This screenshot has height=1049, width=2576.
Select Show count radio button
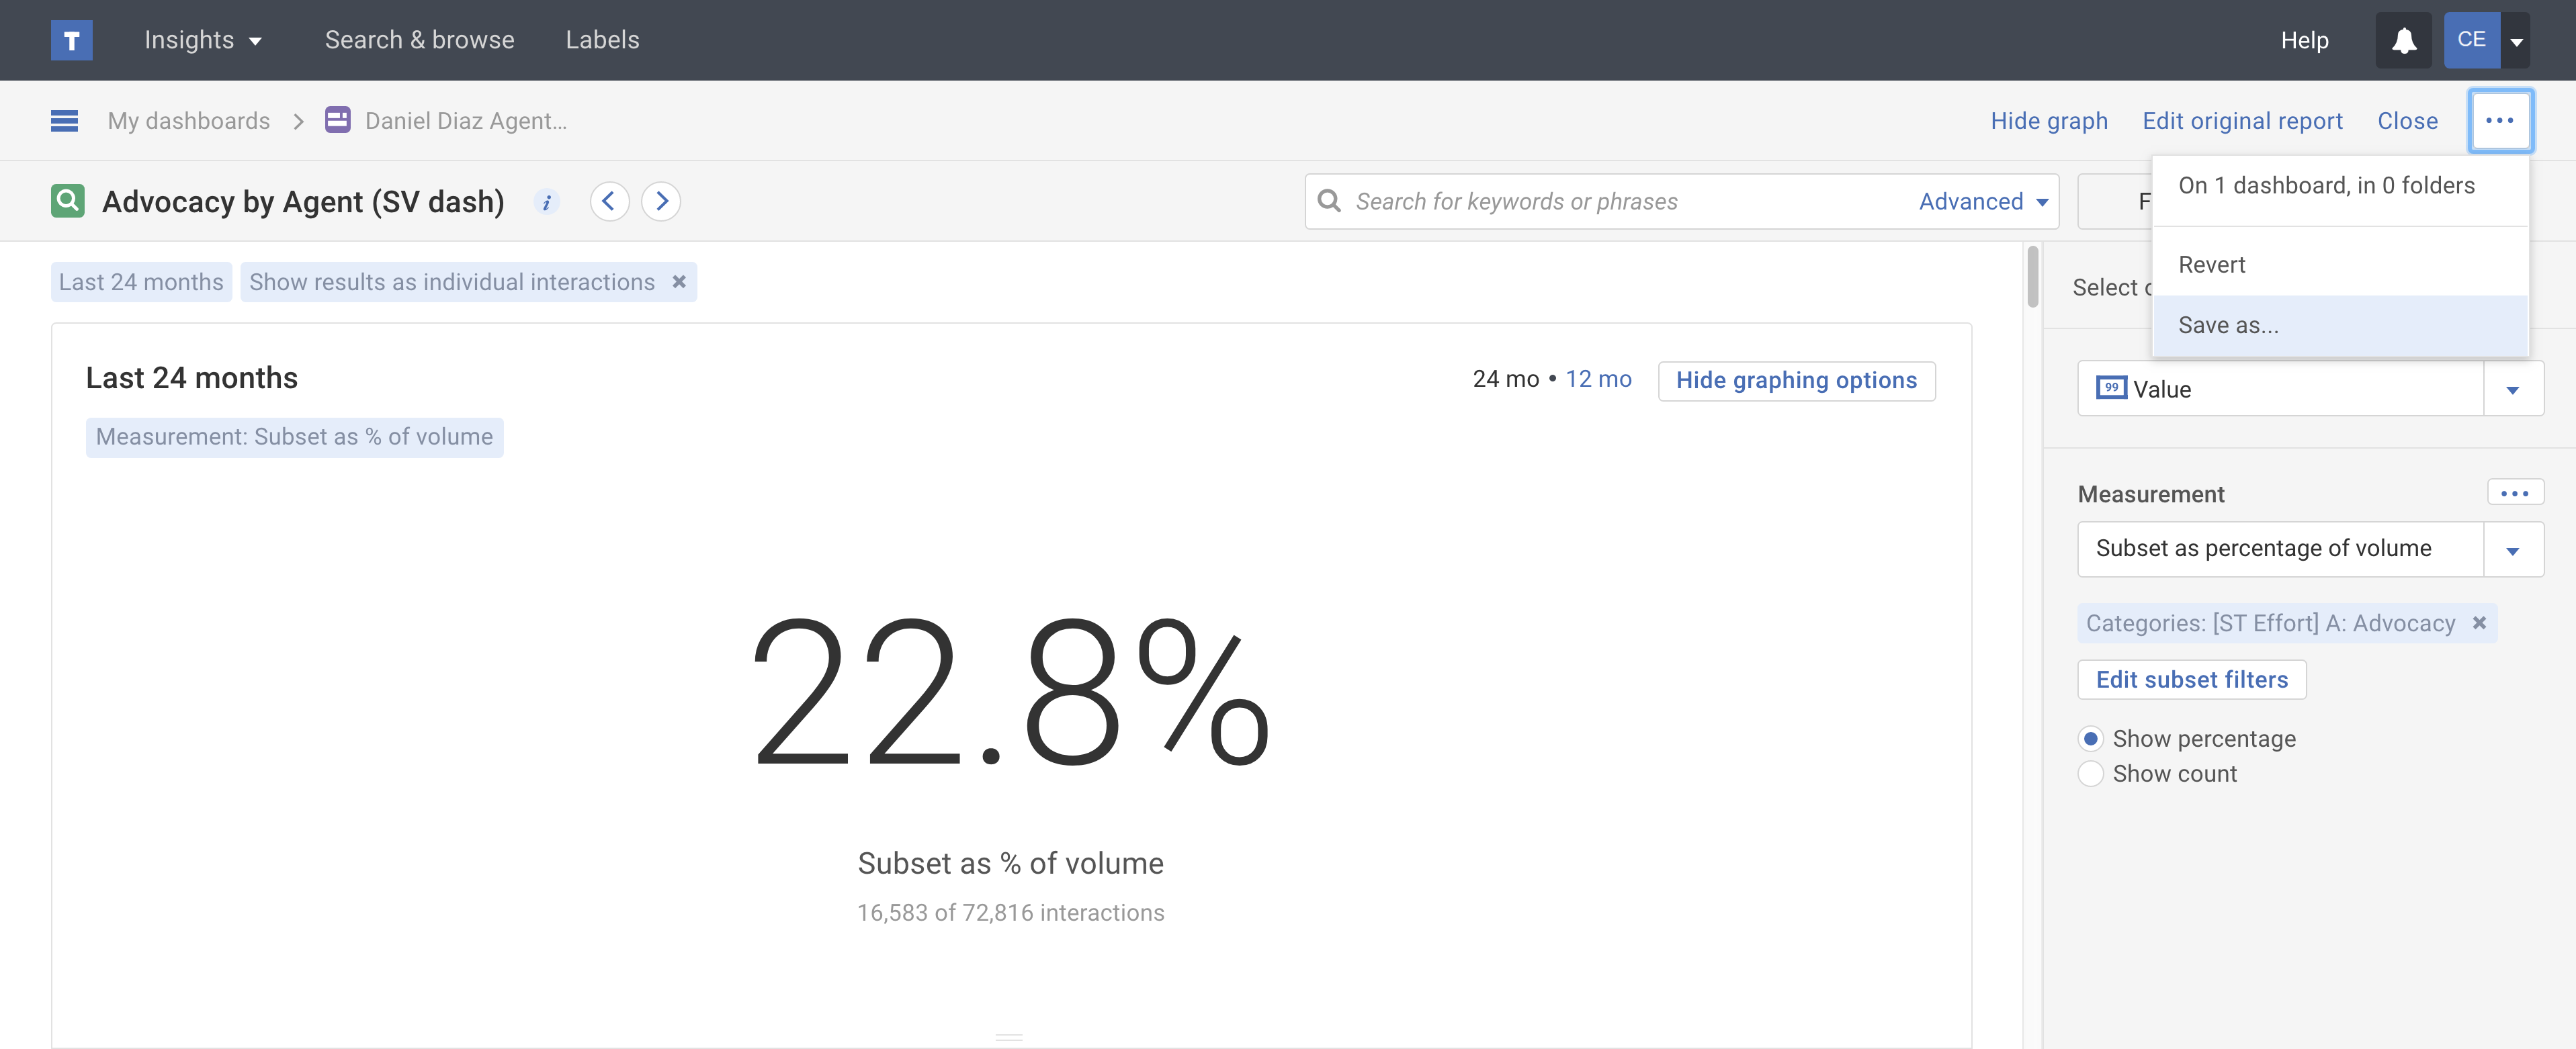[2090, 774]
